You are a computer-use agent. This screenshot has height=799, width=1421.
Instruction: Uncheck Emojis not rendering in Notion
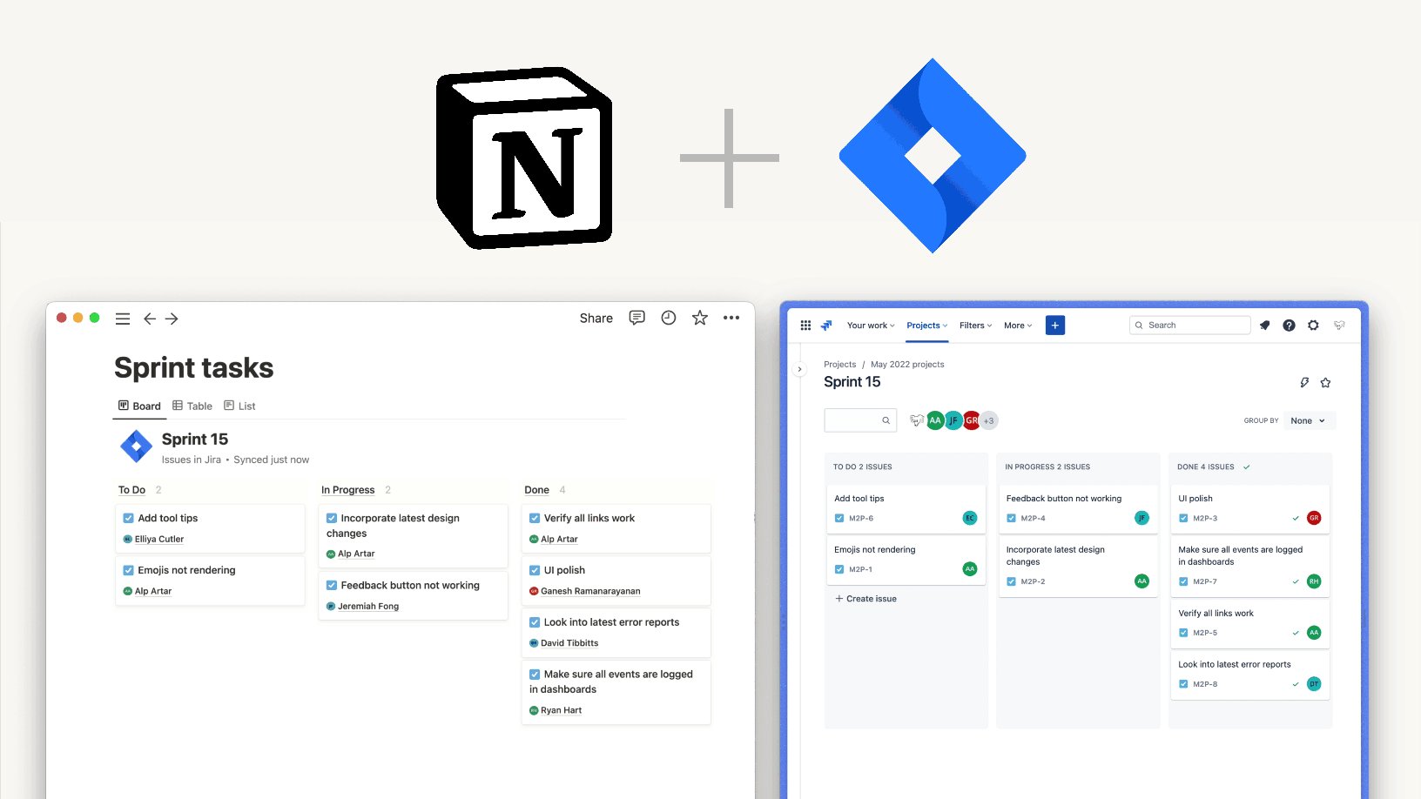127,570
